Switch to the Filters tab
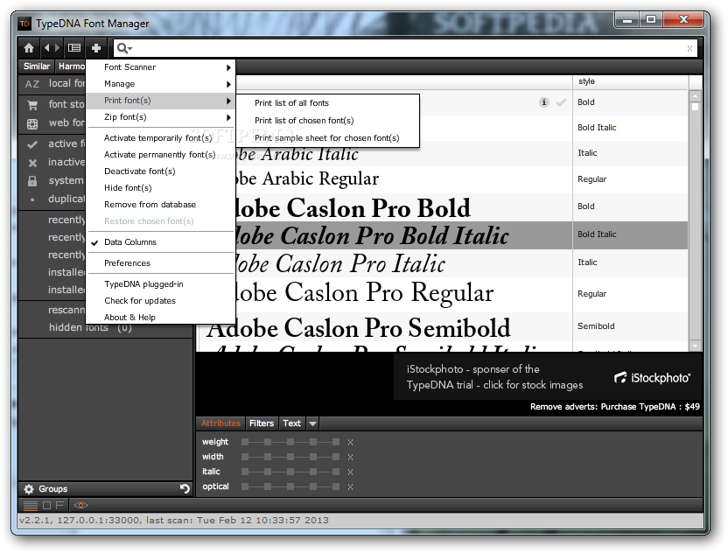728x553 pixels. click(262, 423)
